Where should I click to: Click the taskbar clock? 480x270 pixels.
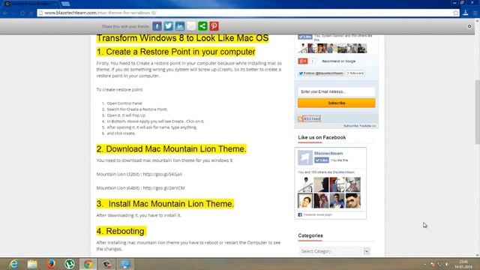pos(463,264)
